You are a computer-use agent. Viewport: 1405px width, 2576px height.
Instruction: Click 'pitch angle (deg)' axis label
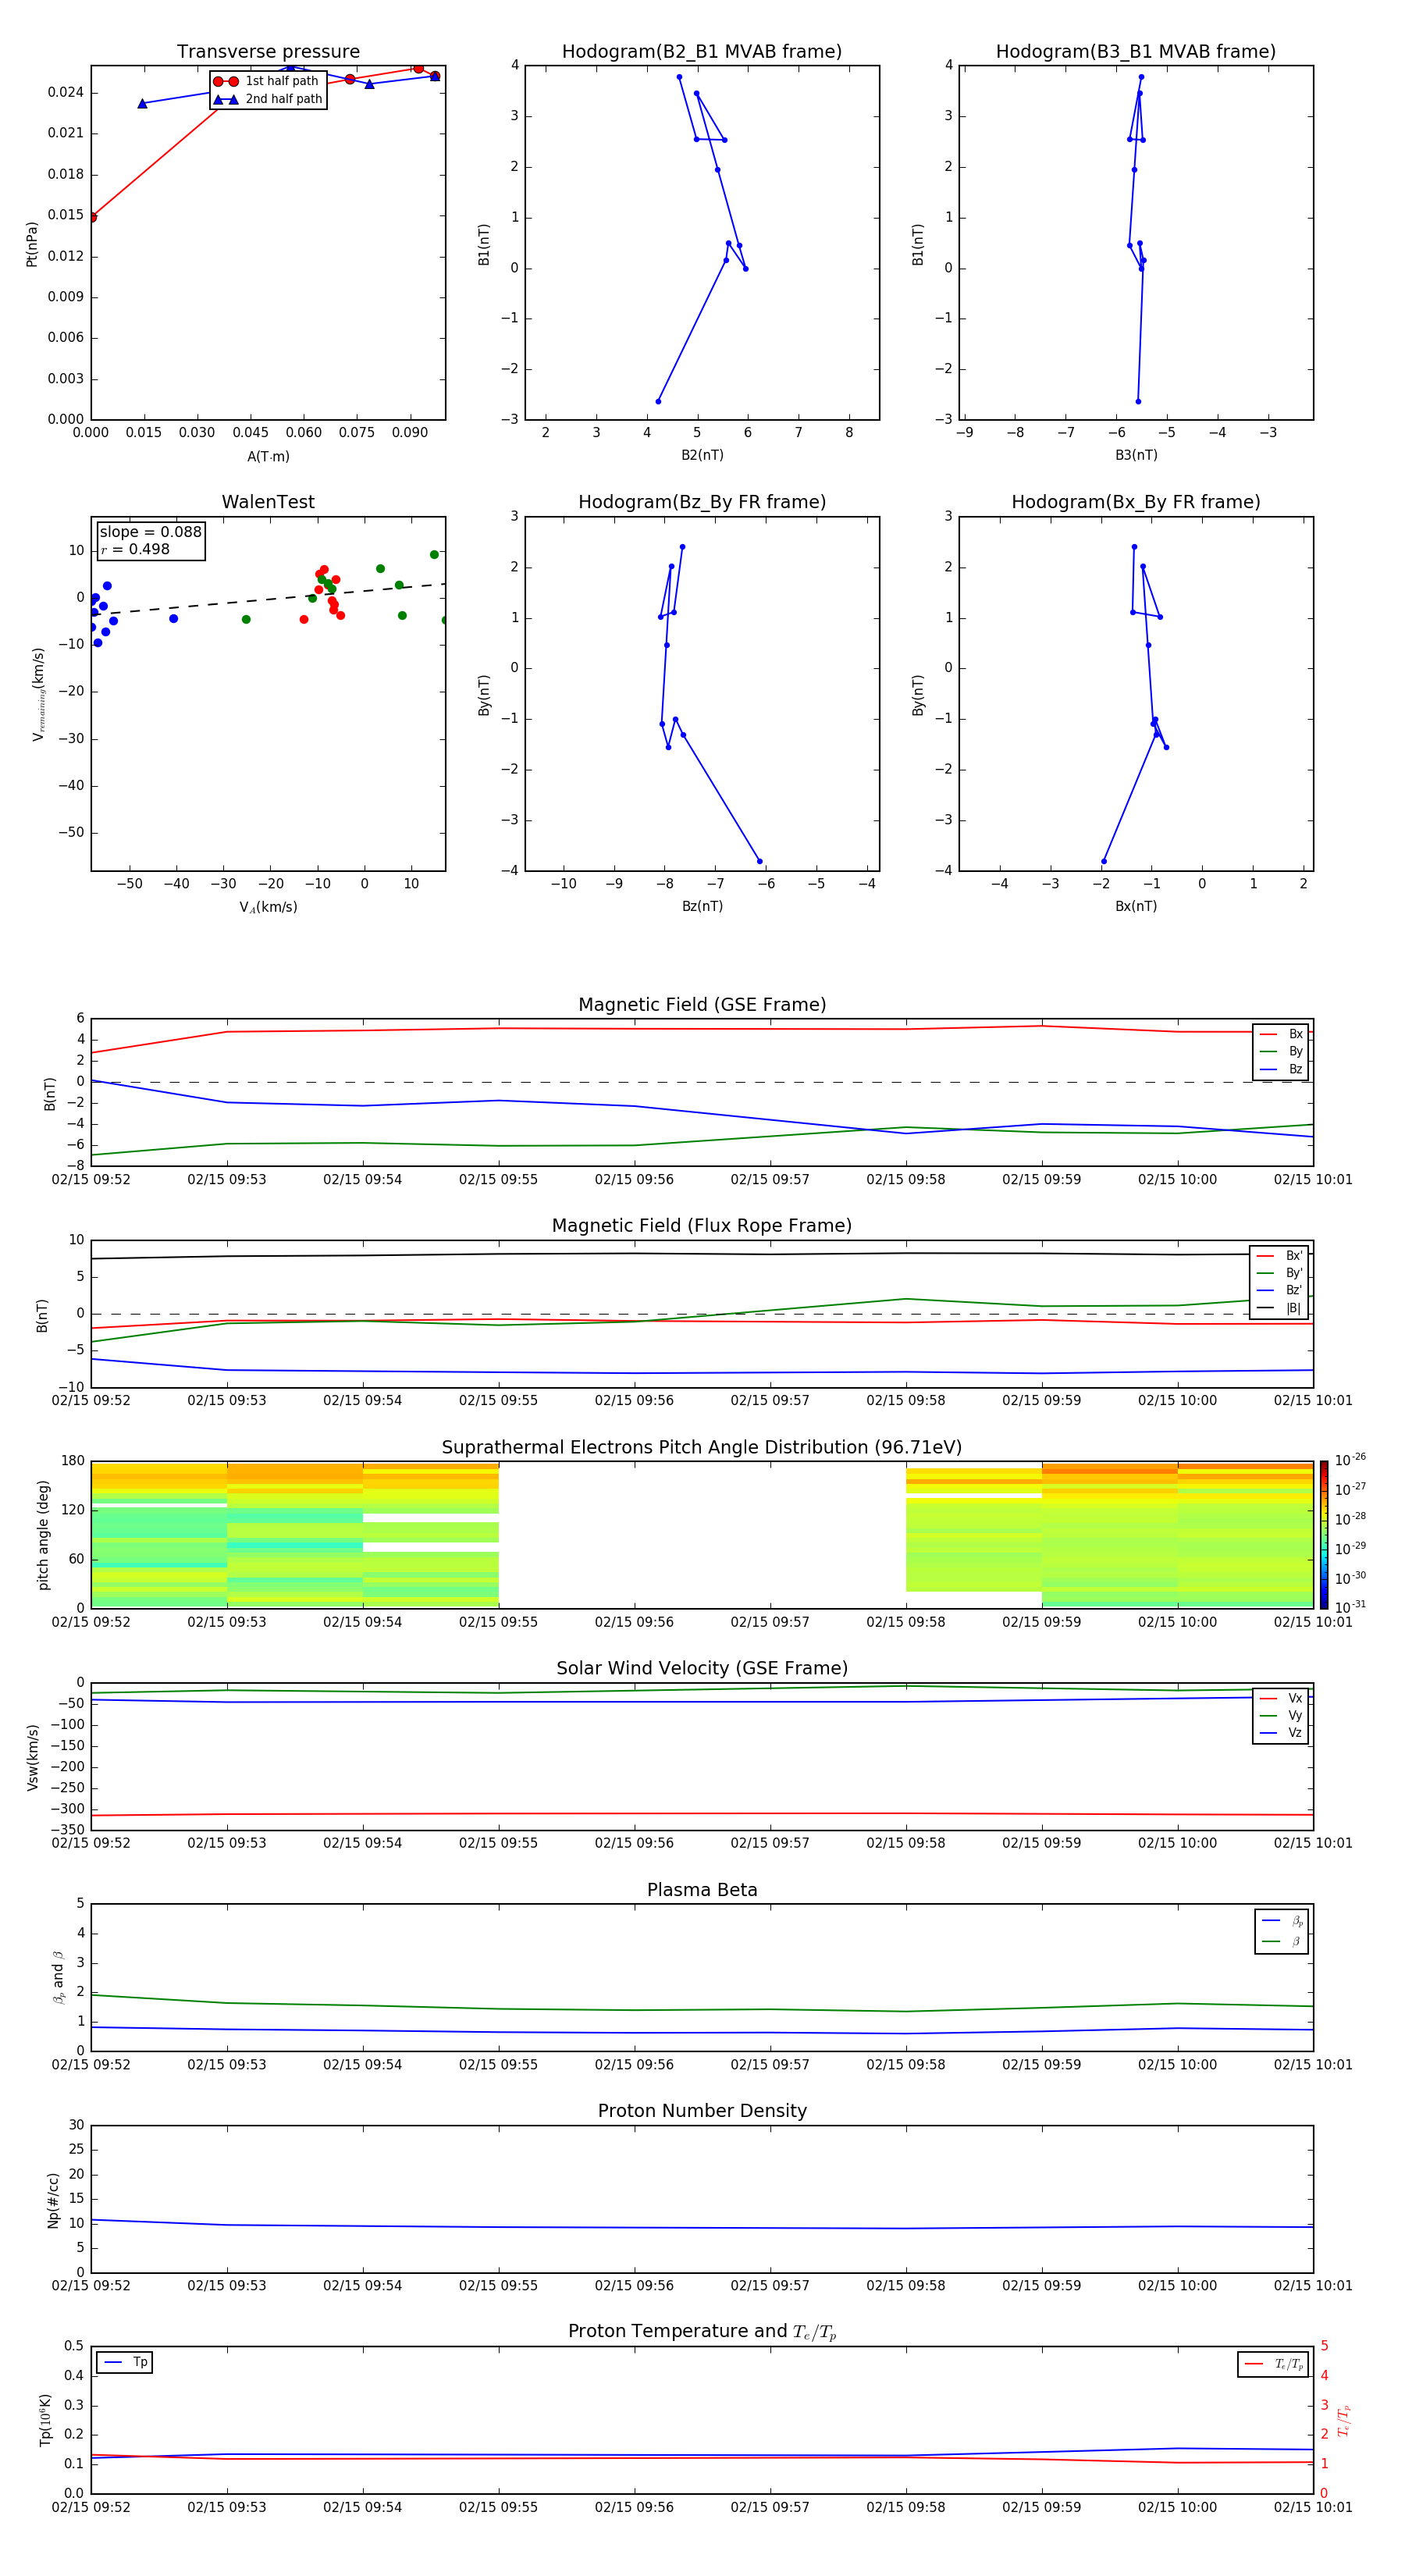tap(43, 1535)
